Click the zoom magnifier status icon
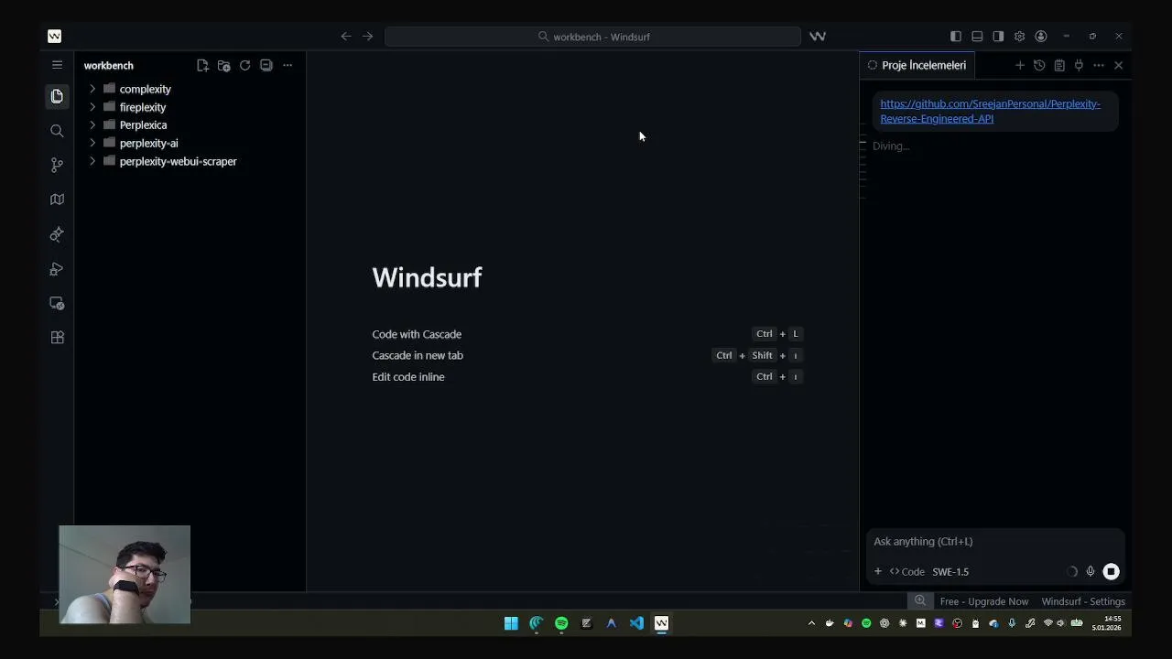 pos(920,600)
